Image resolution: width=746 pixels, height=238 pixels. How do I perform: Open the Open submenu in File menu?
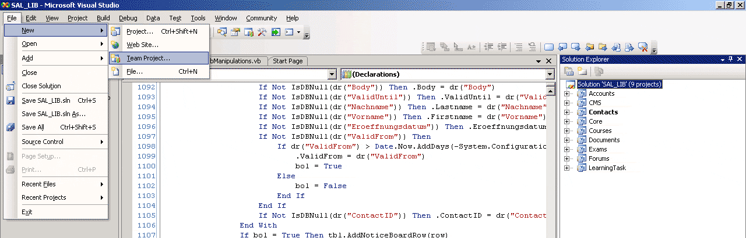click(55, 44)
